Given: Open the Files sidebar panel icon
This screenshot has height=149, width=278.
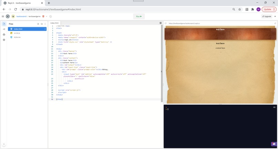Looking at the screenshot, I should [x=4, y=24].
